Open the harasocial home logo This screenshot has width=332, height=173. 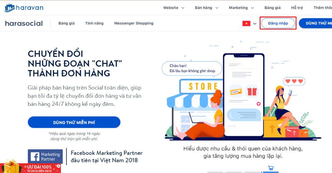coord(24,23)
